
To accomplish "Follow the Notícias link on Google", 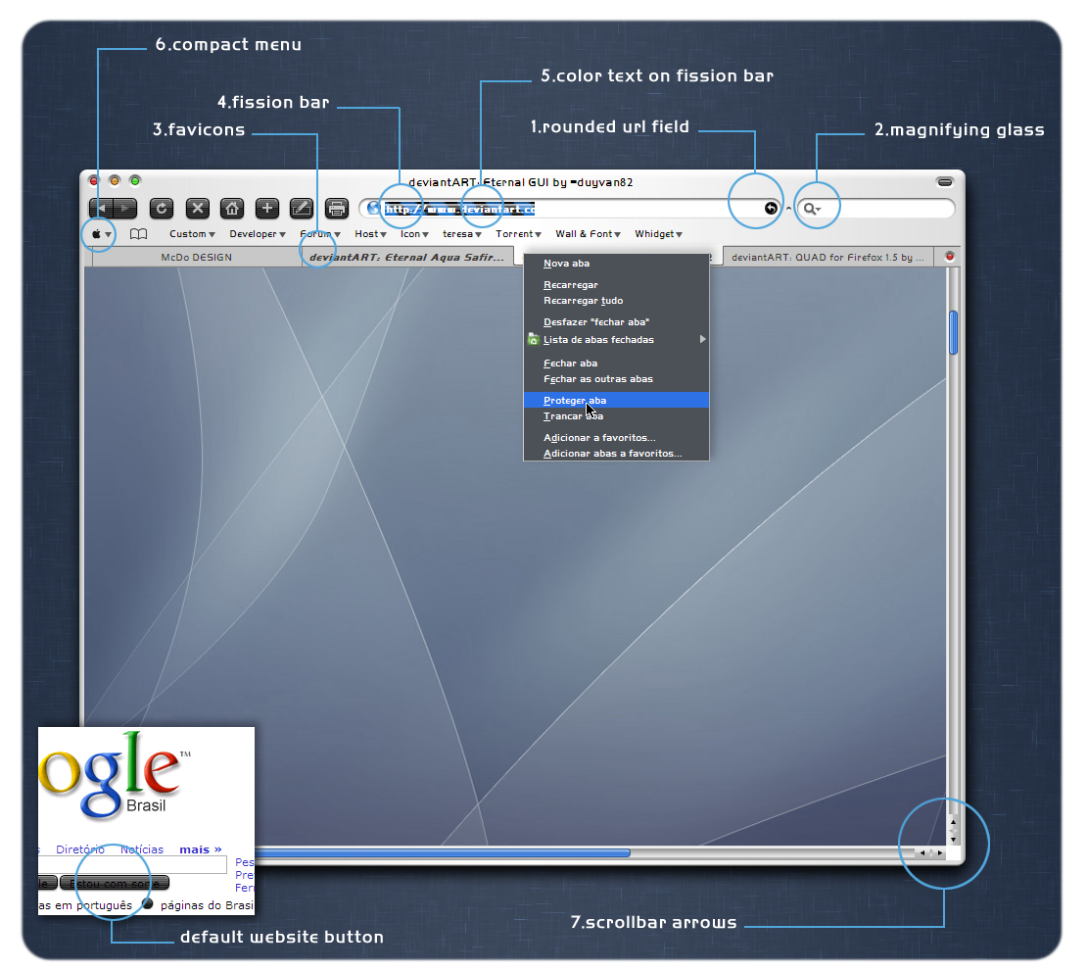I will point(142,849).
